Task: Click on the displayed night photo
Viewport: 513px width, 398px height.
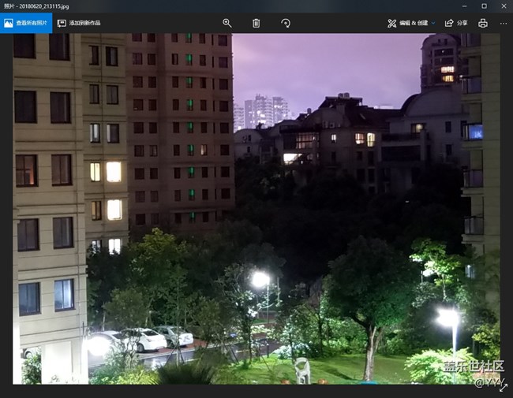Action: (256, 209)
